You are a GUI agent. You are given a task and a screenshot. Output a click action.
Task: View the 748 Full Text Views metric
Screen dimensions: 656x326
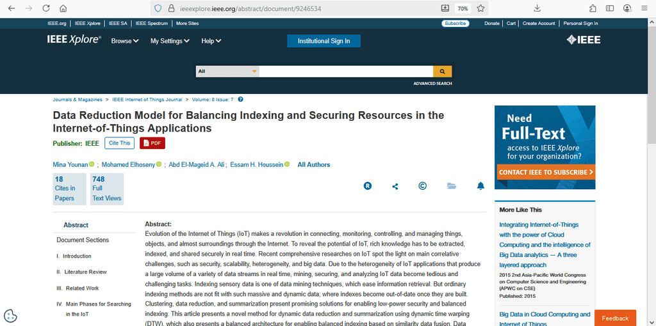[107, 189]
